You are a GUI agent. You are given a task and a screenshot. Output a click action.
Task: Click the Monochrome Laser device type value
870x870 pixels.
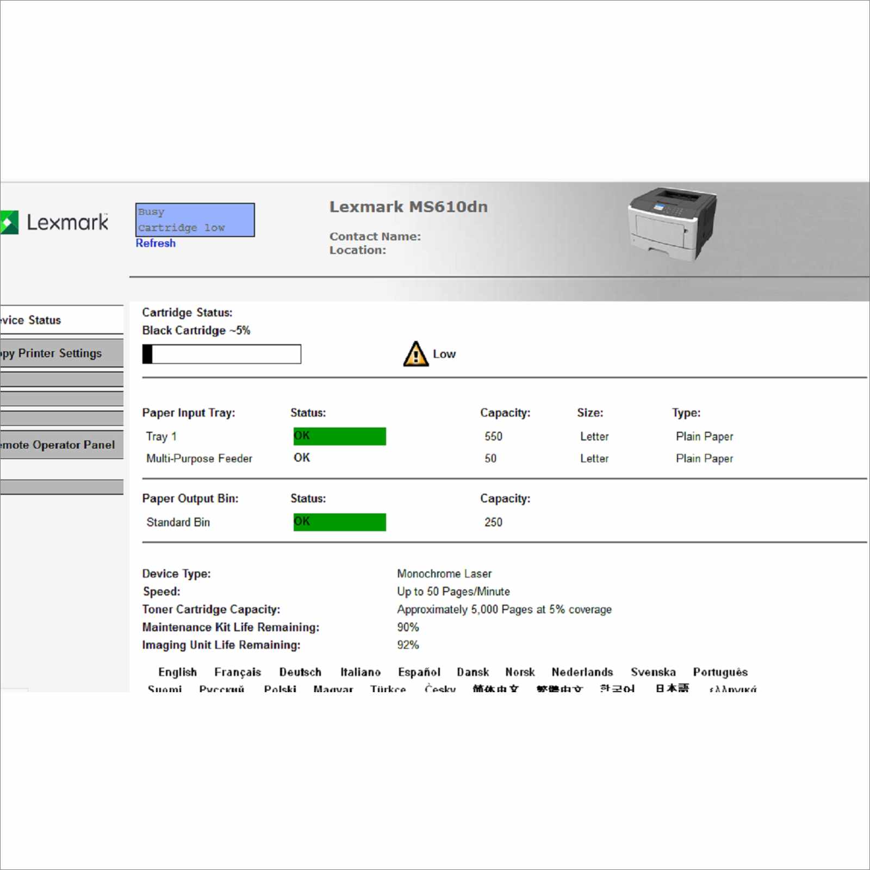(x=444, y=574)
